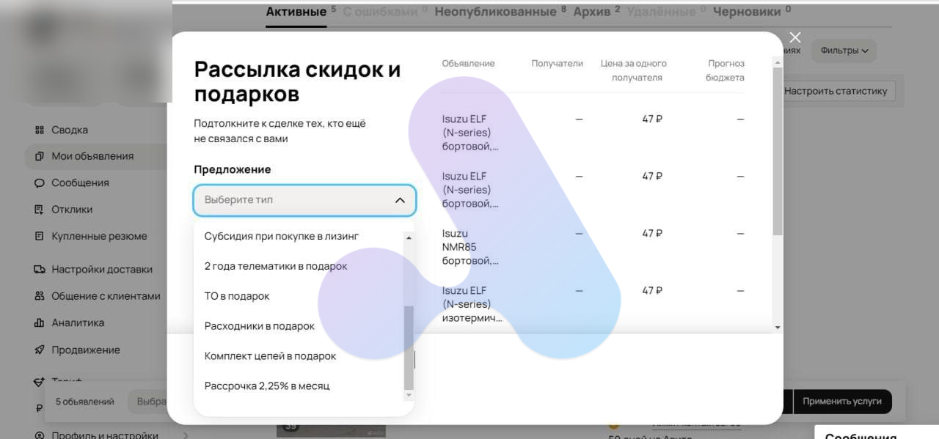
Task: Switch to the Неопубликованные tab
Action: tap(495, 12)
